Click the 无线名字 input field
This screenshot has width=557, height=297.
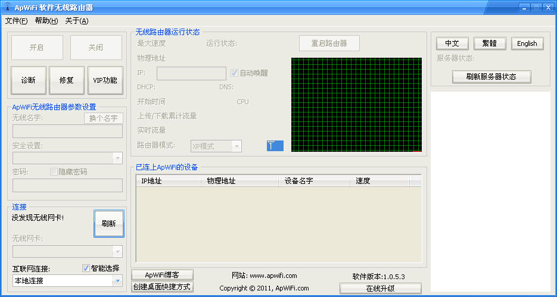(x=67, y=132)
